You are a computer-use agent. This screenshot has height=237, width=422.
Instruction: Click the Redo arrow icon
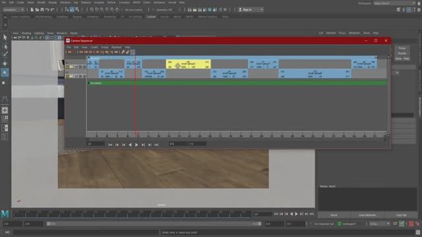pyautogui.click(x=52, y=10)
